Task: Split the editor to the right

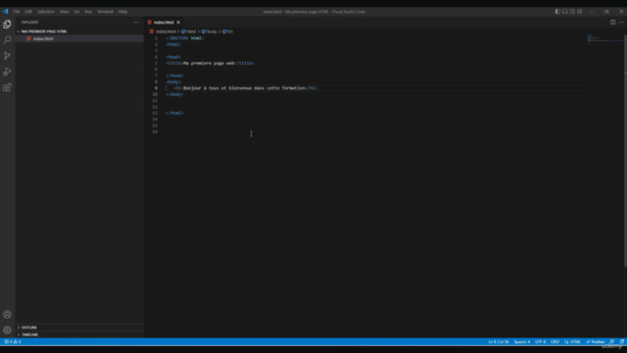Action: [x=612, y=22]
